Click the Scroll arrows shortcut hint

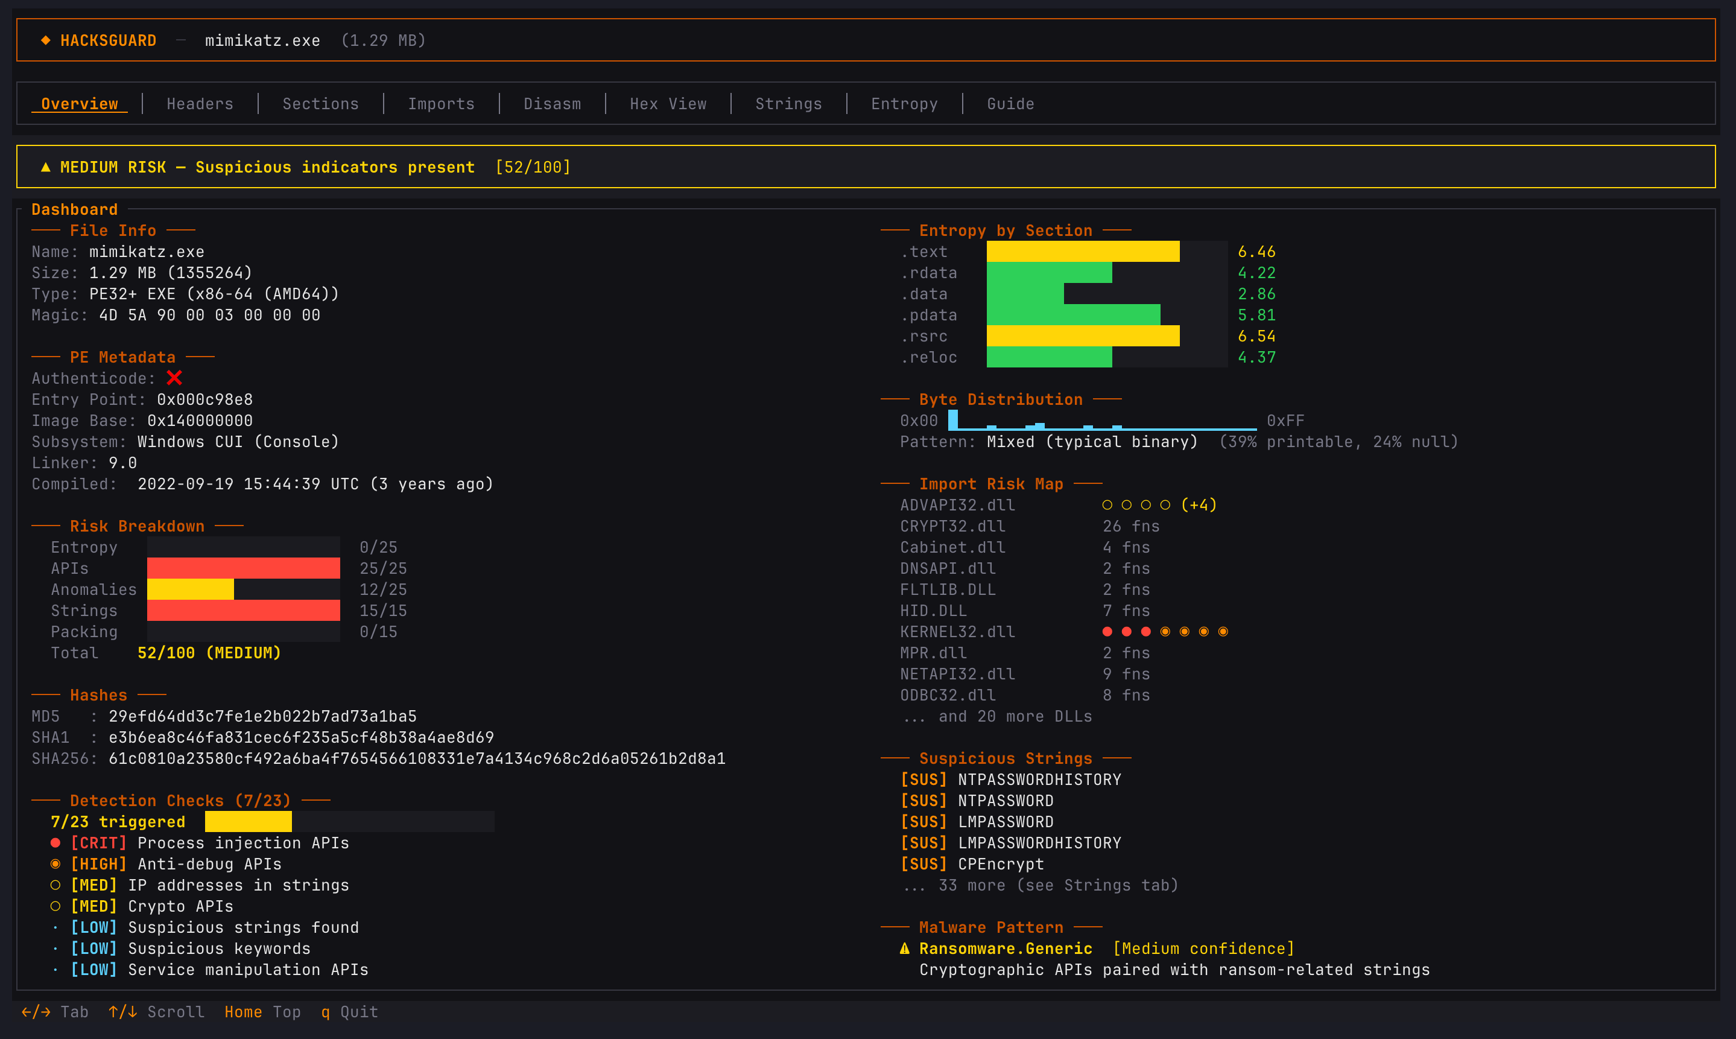[157, 1012]
